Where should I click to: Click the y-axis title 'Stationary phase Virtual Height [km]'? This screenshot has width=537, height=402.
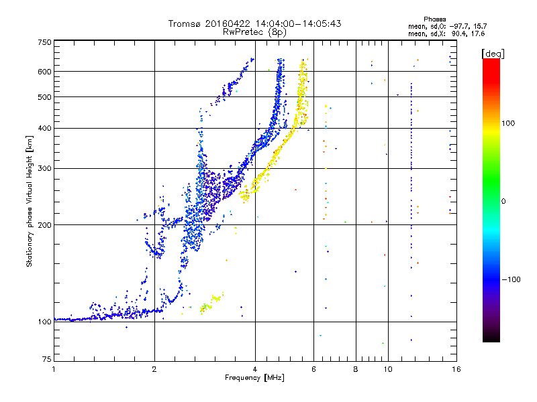pos(29,201)
